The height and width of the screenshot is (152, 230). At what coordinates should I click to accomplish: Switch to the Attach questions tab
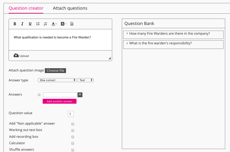(70, 8)
